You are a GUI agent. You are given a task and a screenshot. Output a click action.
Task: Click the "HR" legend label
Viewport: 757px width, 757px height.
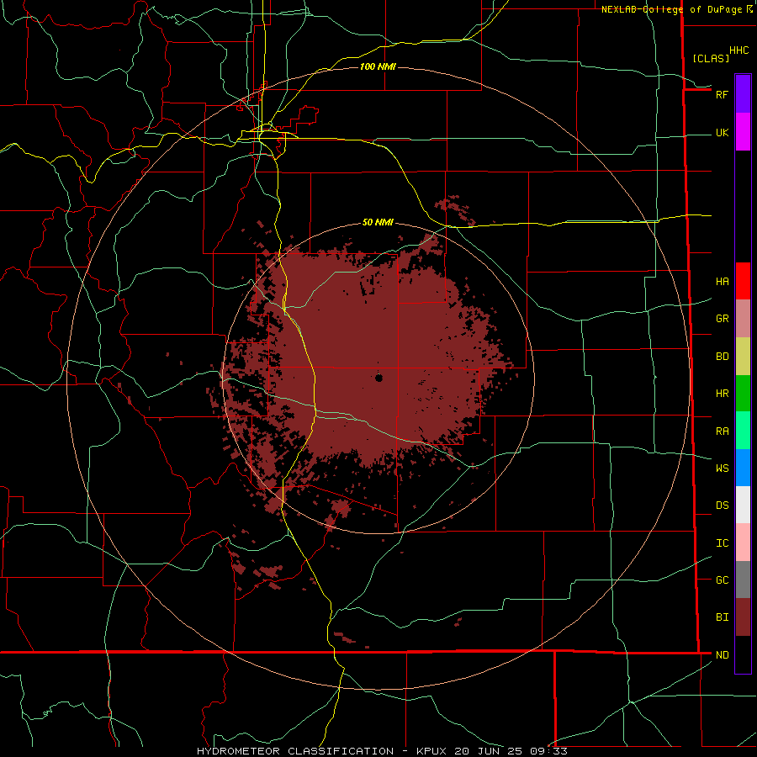[722, 394]
